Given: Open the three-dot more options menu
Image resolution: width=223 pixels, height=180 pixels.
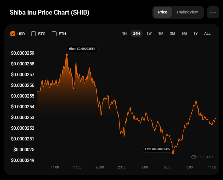Looking at the screenshot, I should (x=213, y=12).
